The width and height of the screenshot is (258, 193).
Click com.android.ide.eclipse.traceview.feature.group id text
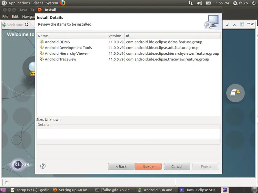pyautogui.click(x=167, y=59)
